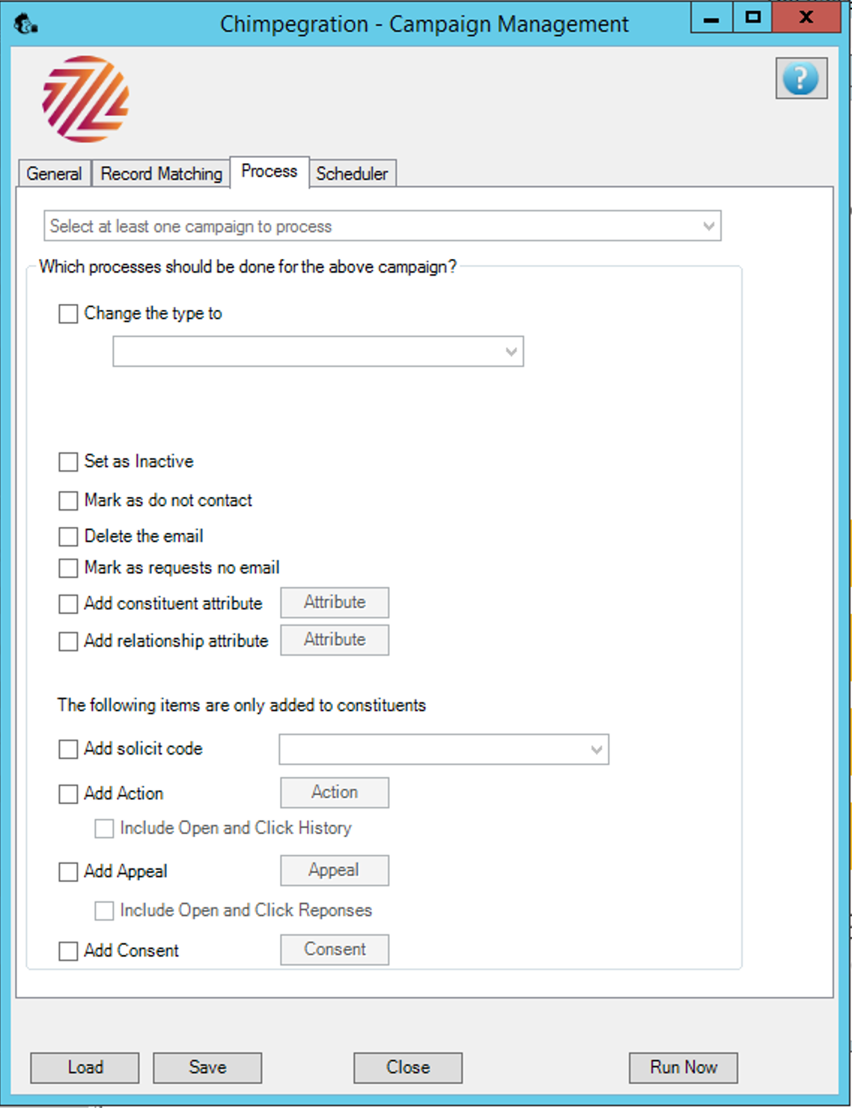Click the Load button
The height and width of the screenshot is (1108, 852).
[x=85, y=1068]
